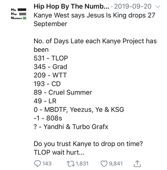Screen dimensions: 167x170
Task: Click the line '89 - Cruel Summer'
Action: click(x=63, y=92)
